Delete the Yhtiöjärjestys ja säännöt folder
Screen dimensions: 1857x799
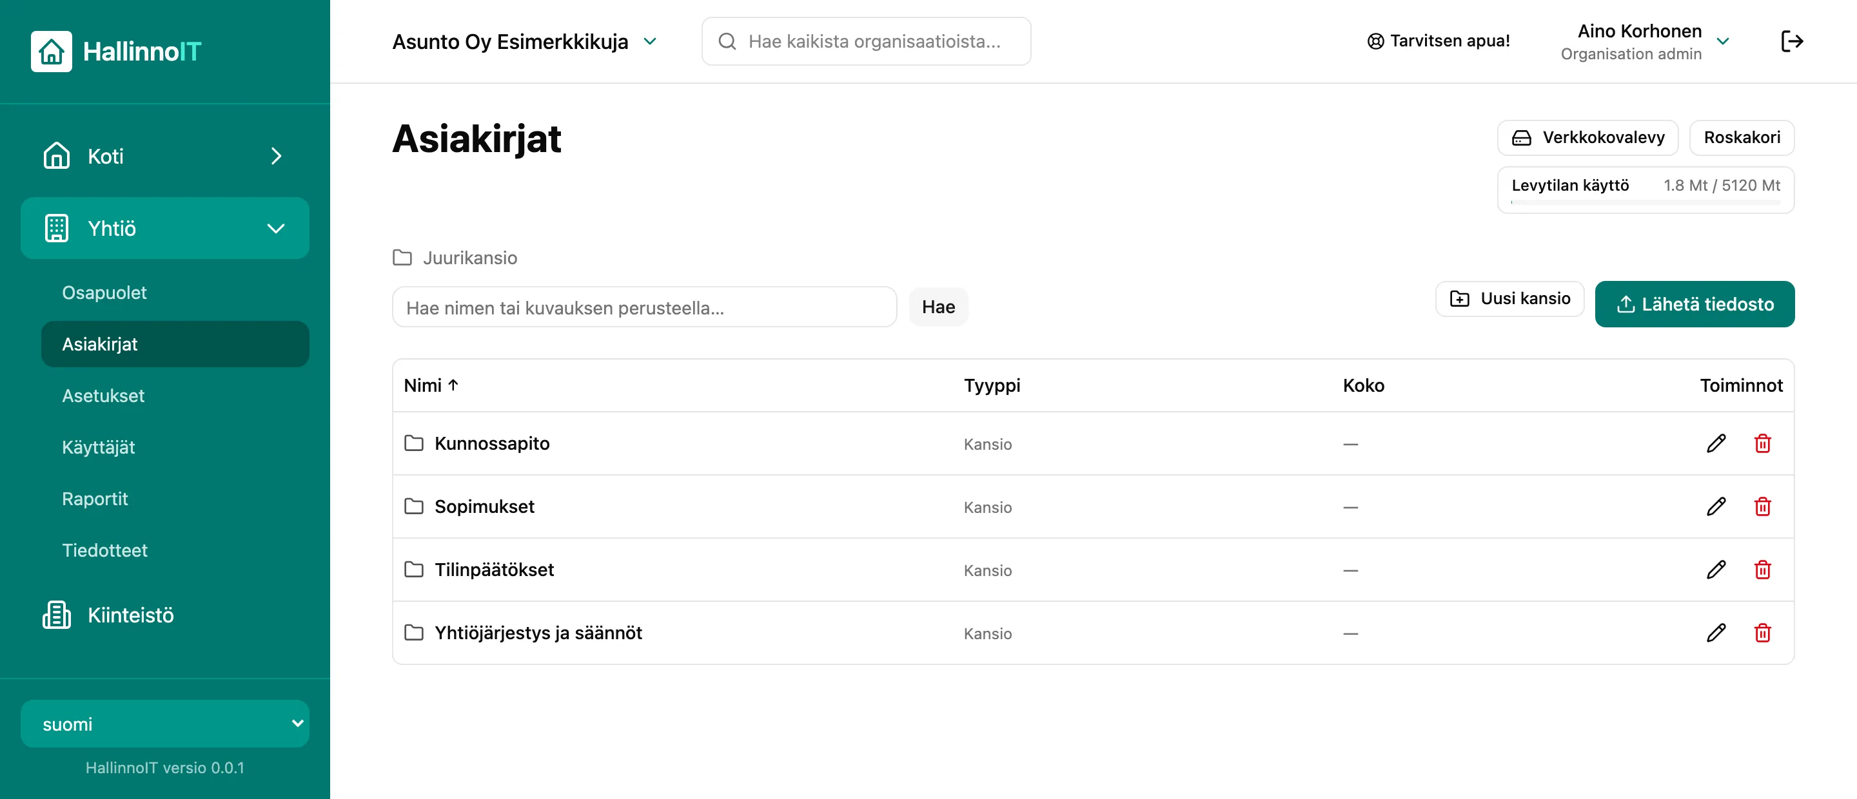(x=1762, y=633)
